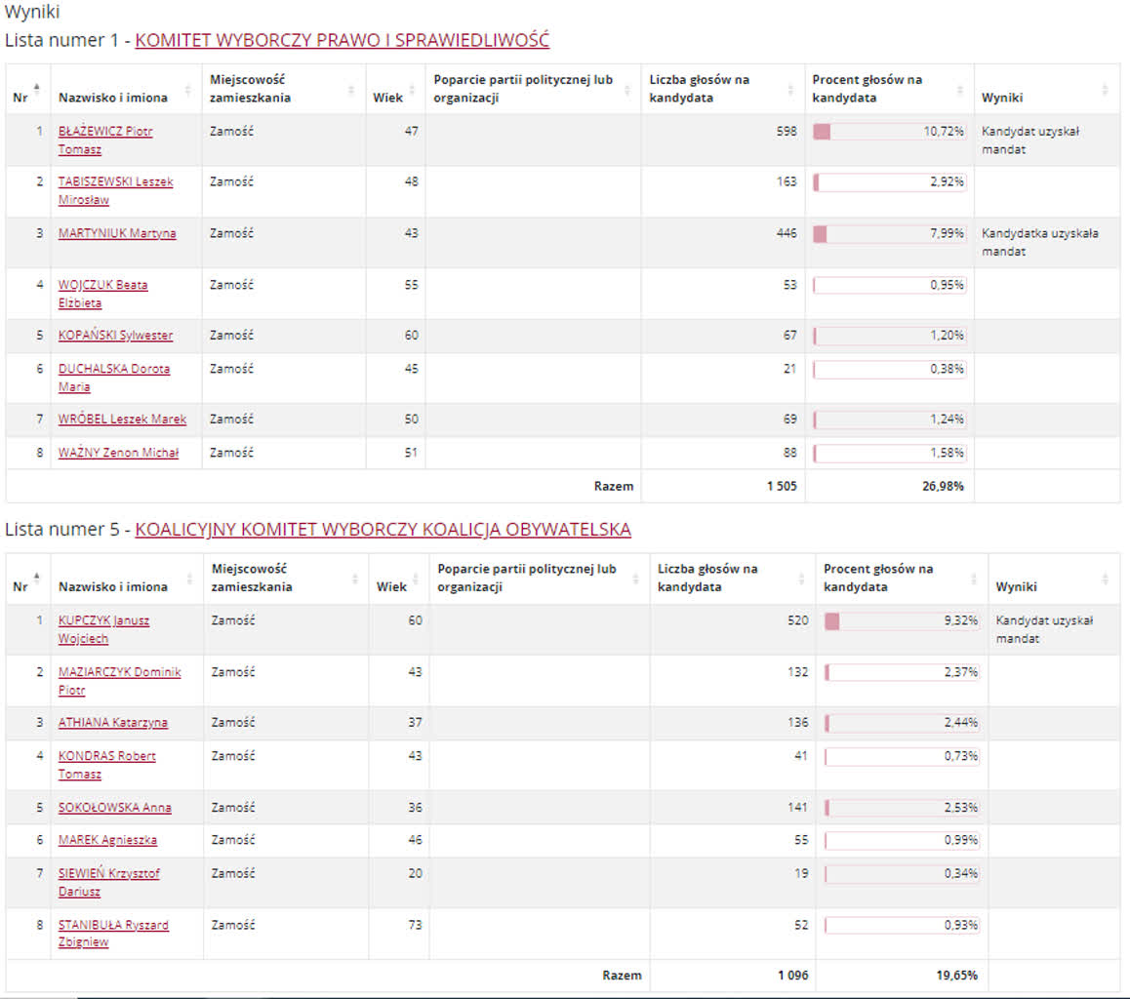Select the KUPCZYK Janusz Wojciech link
This screenshot has width=1130, height=999.
pos(103,619)
